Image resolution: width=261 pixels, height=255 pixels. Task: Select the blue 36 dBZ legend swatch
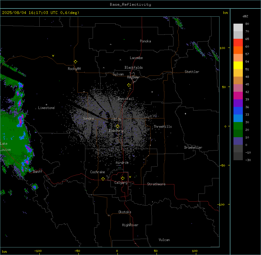238,111
